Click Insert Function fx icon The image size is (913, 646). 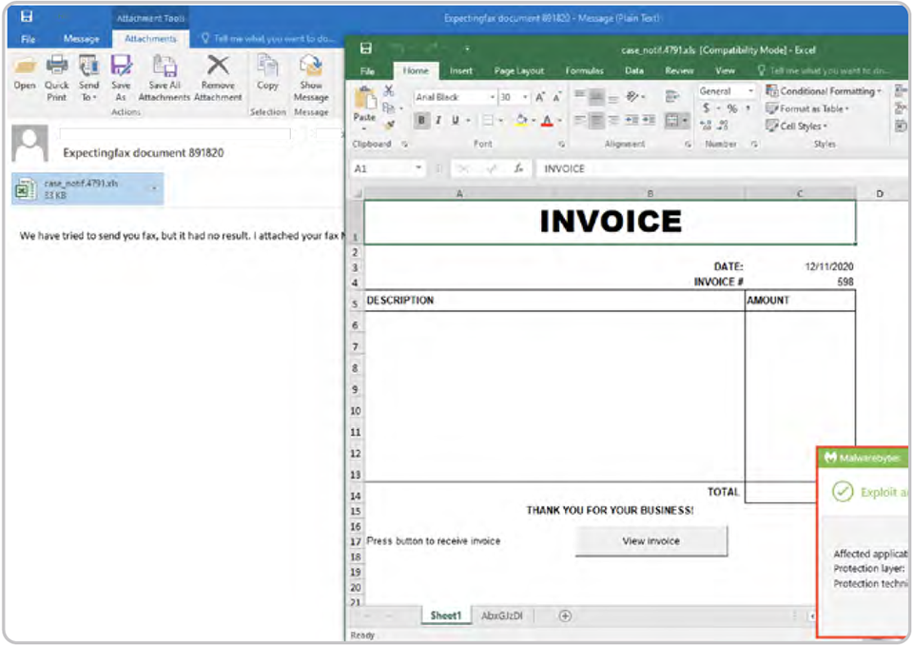518,168
